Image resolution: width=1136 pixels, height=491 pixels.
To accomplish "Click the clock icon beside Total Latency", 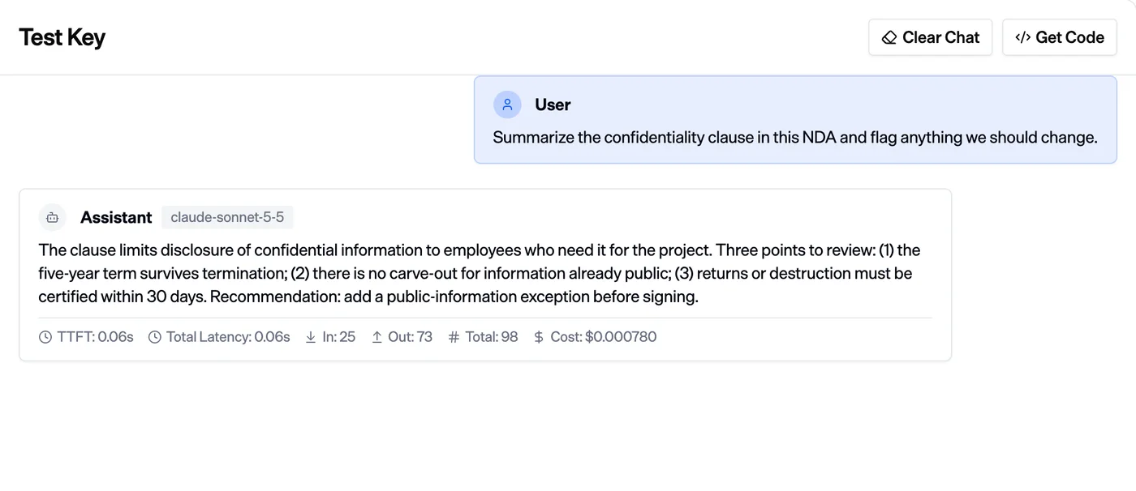I will pyautogui.click(x=155, y=337).
